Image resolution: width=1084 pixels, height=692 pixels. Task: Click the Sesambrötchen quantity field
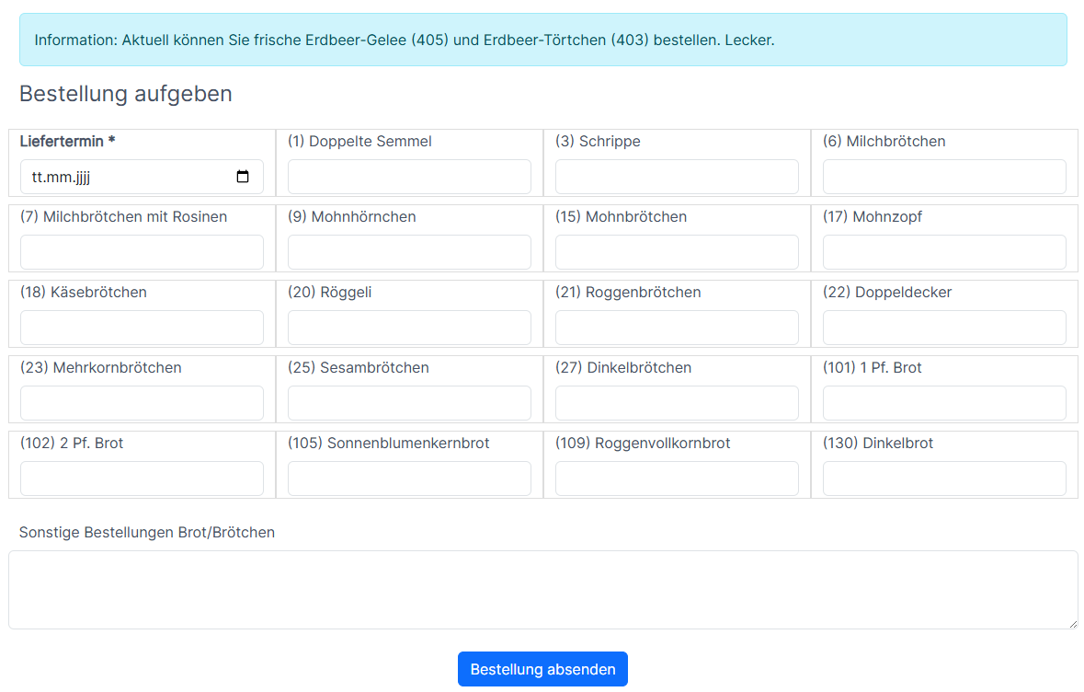(x=409, y=403)
